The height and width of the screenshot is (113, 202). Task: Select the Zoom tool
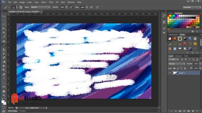4,95
